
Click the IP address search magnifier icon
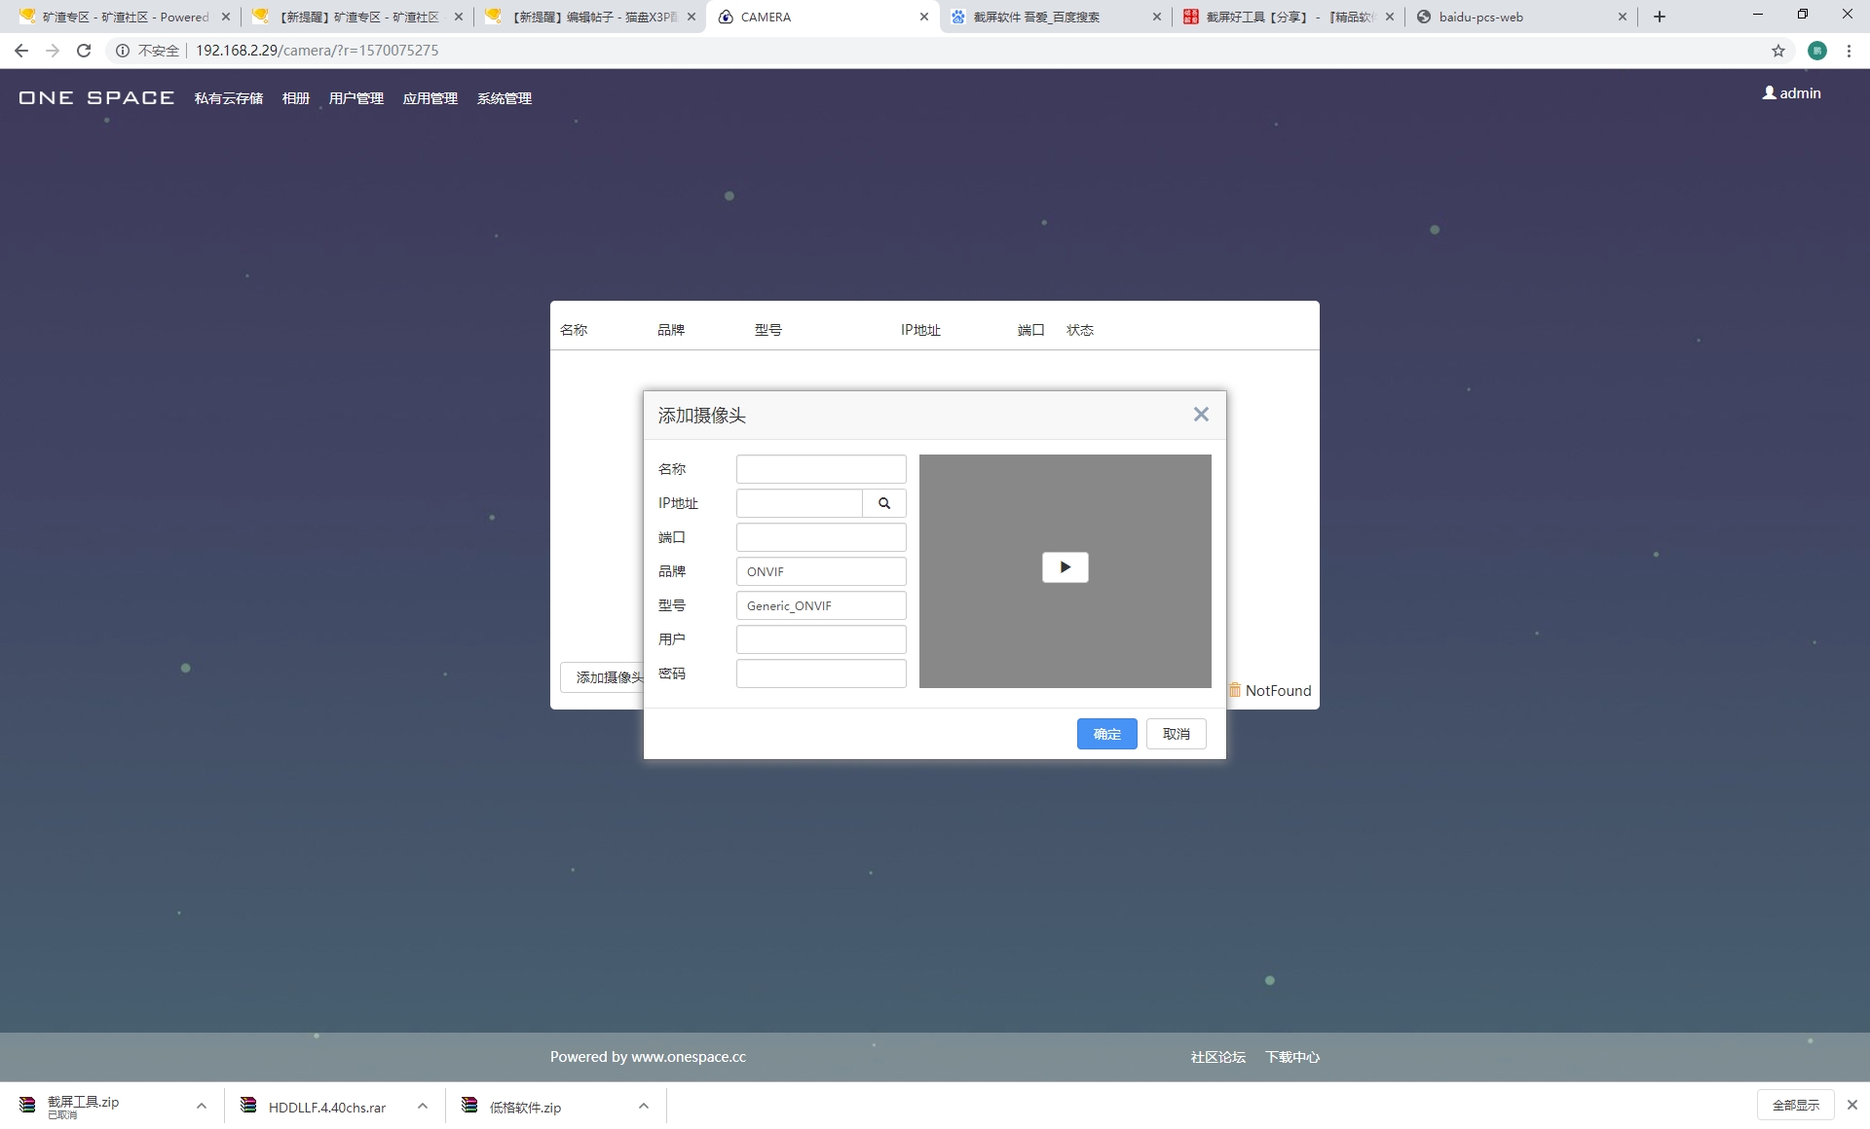(x=884, y=503)
